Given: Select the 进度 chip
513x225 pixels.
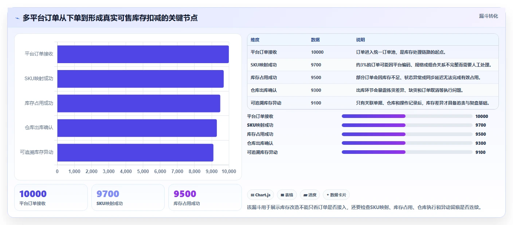Looking at the screenshot, I should [310, 195].
